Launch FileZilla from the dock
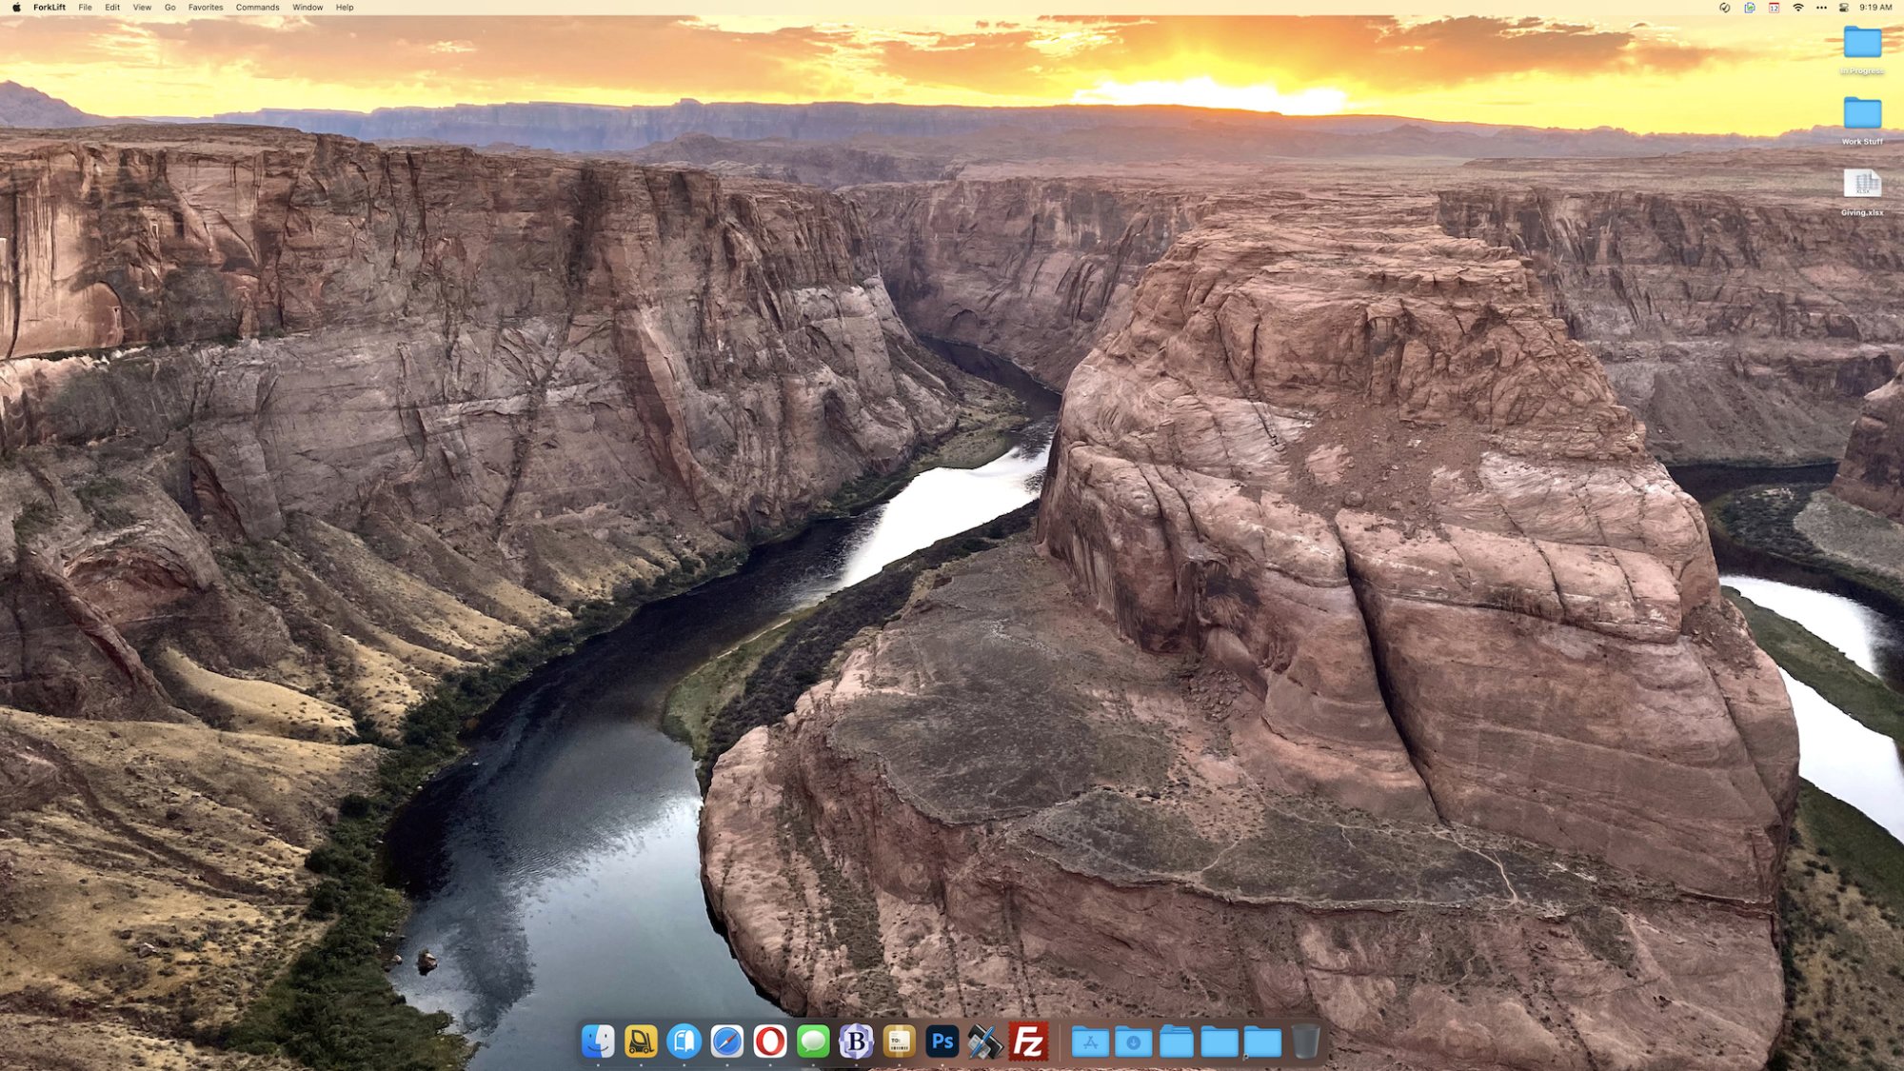The width and height of the screenshot is (1904, 1071). pos(1029,1041)
